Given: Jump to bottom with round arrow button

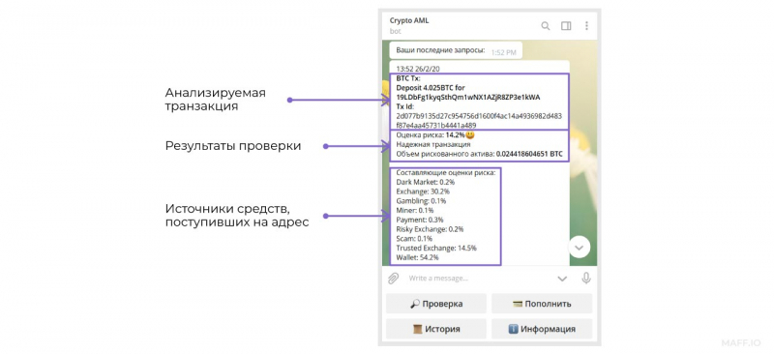Looking at the screenshot, I should [x=580, y=248].
